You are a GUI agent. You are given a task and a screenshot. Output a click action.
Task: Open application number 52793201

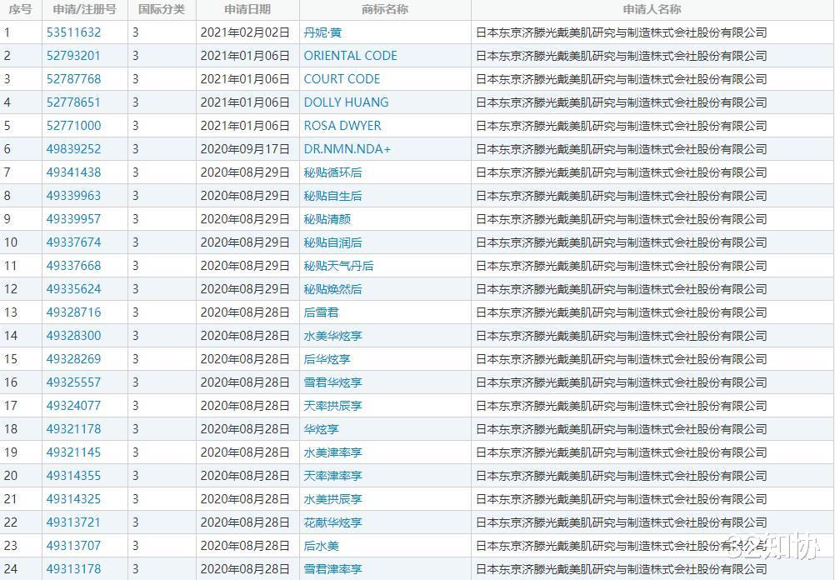coord(73,56)
